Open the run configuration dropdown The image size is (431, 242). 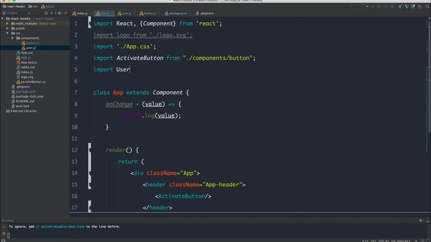tap(360, 6)
